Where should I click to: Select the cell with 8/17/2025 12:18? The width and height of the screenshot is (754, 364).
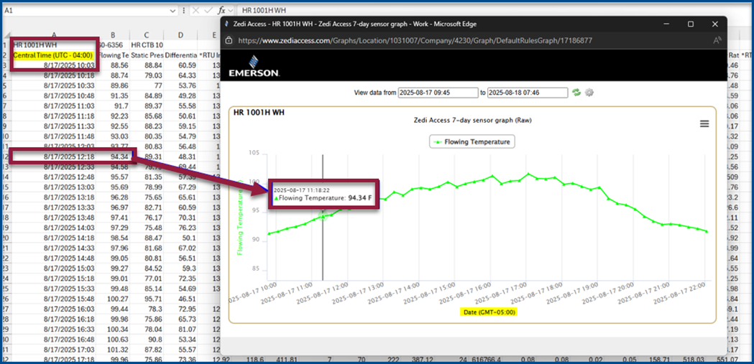54,156
